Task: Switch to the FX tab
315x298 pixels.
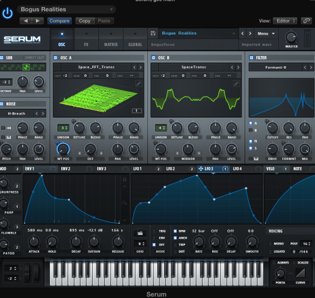Action: [x=86, y=39]
